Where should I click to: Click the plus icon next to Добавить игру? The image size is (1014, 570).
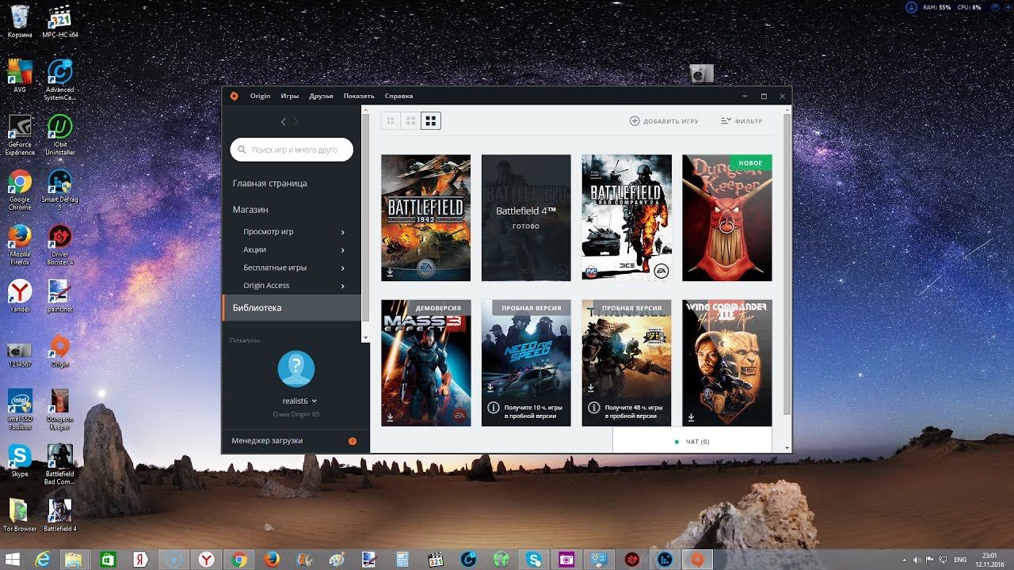(635, 121)
